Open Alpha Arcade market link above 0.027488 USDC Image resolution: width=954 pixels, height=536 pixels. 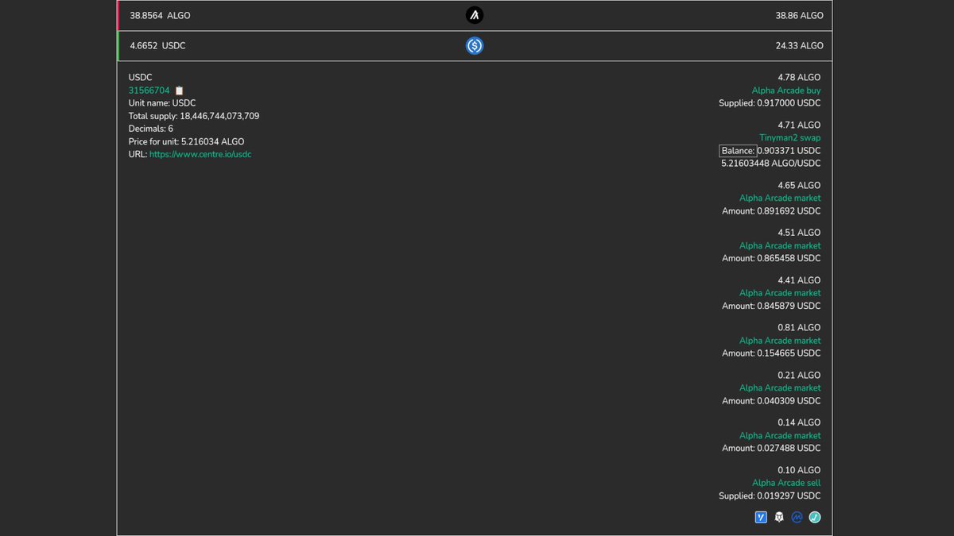(x=780, y=435)
